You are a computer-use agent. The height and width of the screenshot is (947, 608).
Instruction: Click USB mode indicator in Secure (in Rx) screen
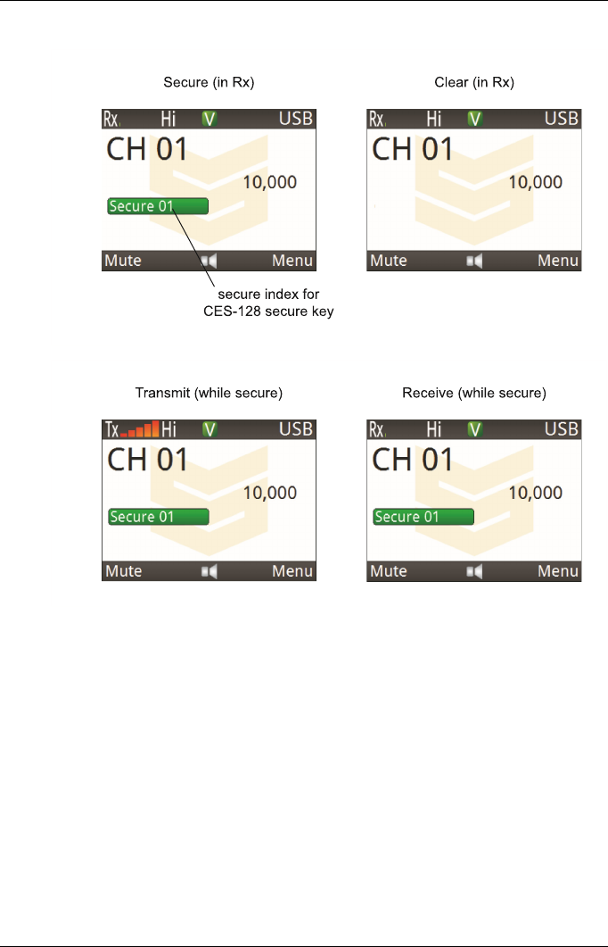(x=296, y=119)
